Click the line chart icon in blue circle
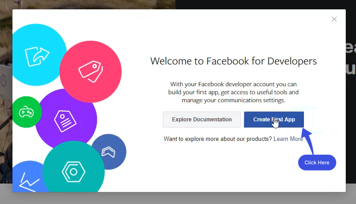 click(28, 183)
